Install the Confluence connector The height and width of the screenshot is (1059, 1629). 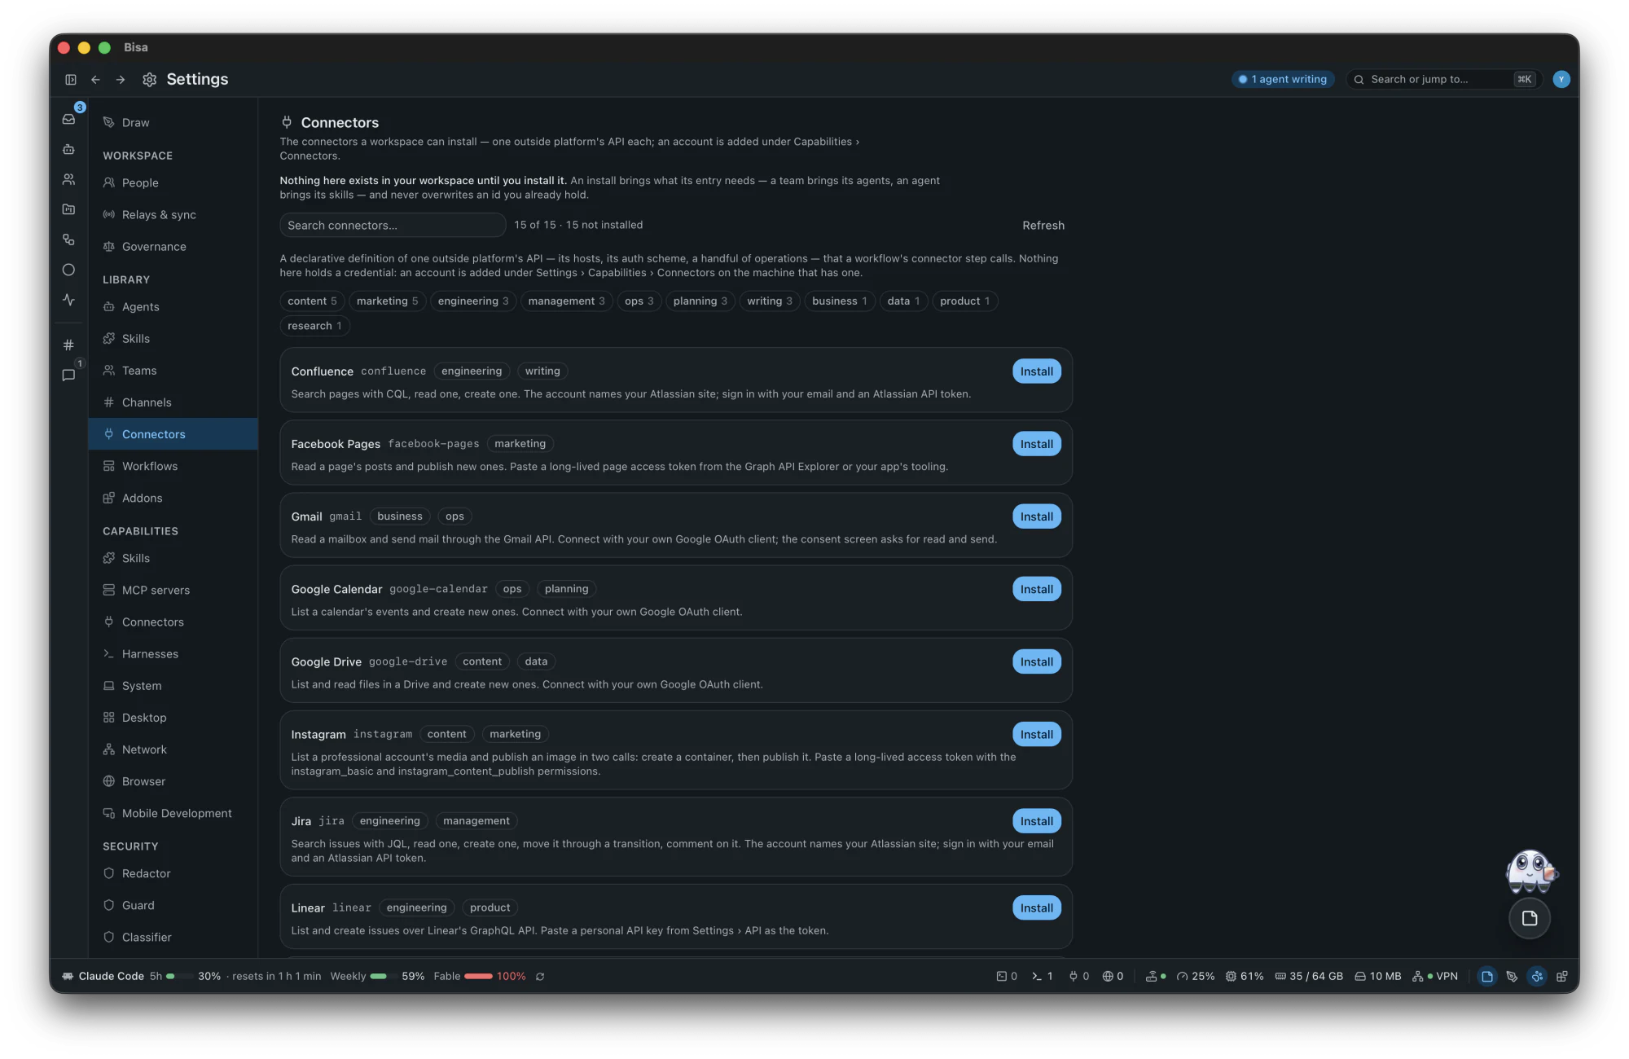coord(1036,371)
